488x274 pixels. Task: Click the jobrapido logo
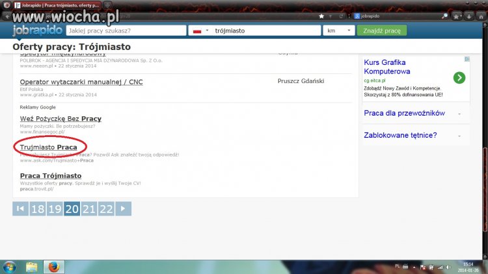click(37, 31)
